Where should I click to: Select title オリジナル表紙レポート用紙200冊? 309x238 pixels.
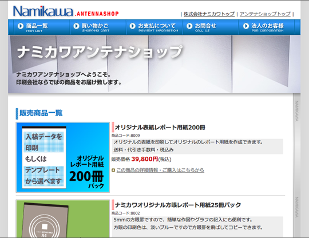point(160,128)
